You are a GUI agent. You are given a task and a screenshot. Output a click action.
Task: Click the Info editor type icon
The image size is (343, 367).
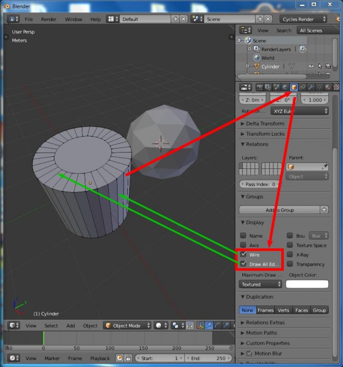click(x=13, y=19)
